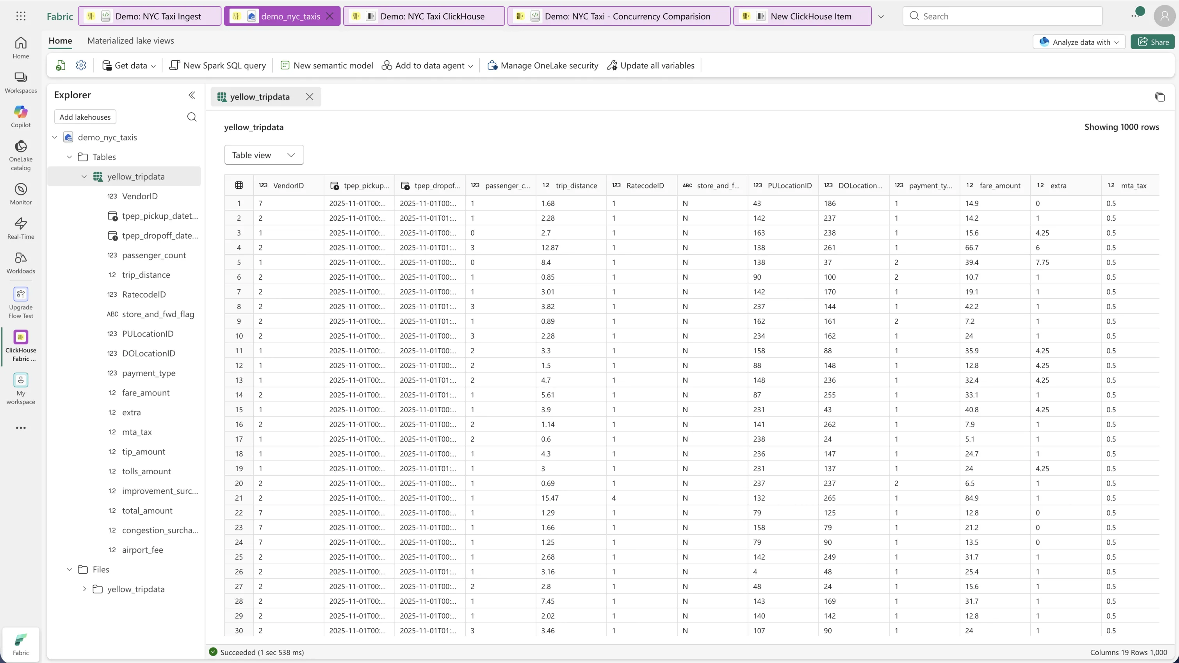Open ClickHouse Fabric workspace icon
The width and height of the screenshot is (1179, 663).
21,346
